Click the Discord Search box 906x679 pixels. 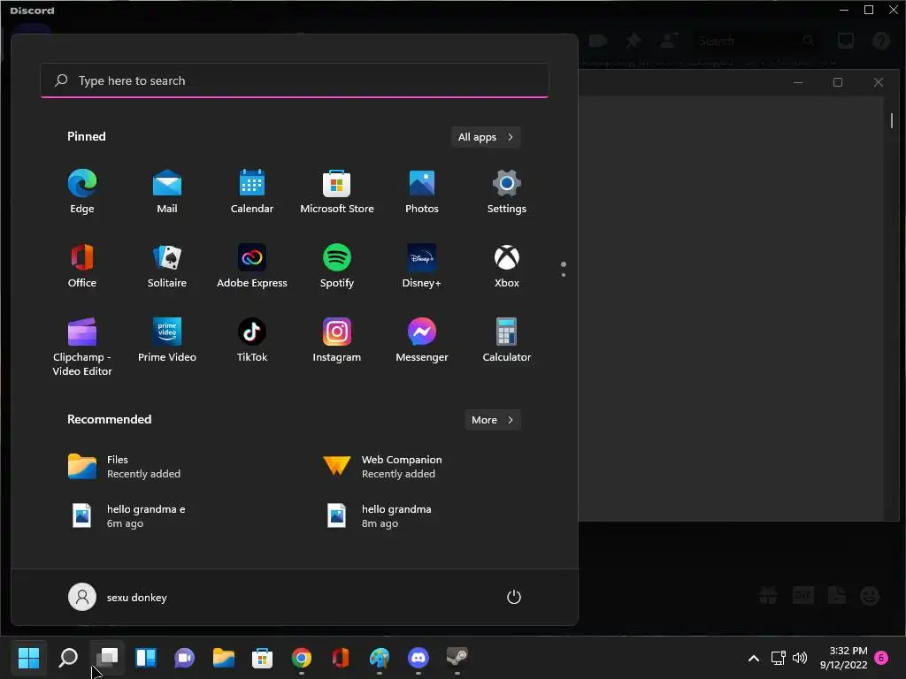(x=756, y=41)
